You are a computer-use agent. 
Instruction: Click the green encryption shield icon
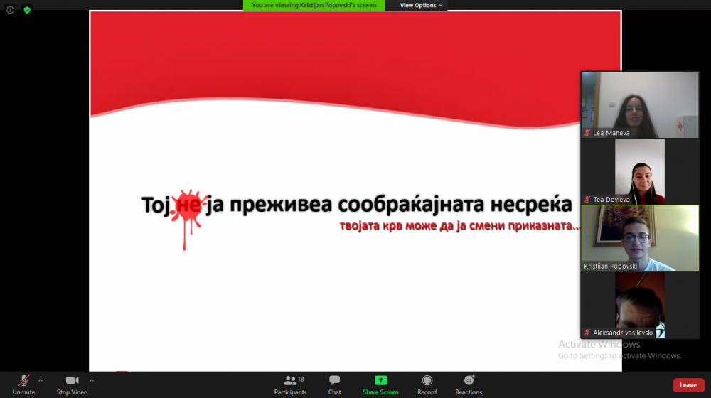pos(27,10)
